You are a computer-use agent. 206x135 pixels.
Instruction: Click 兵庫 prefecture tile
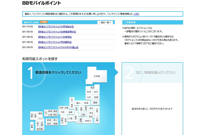pos(61,108)
